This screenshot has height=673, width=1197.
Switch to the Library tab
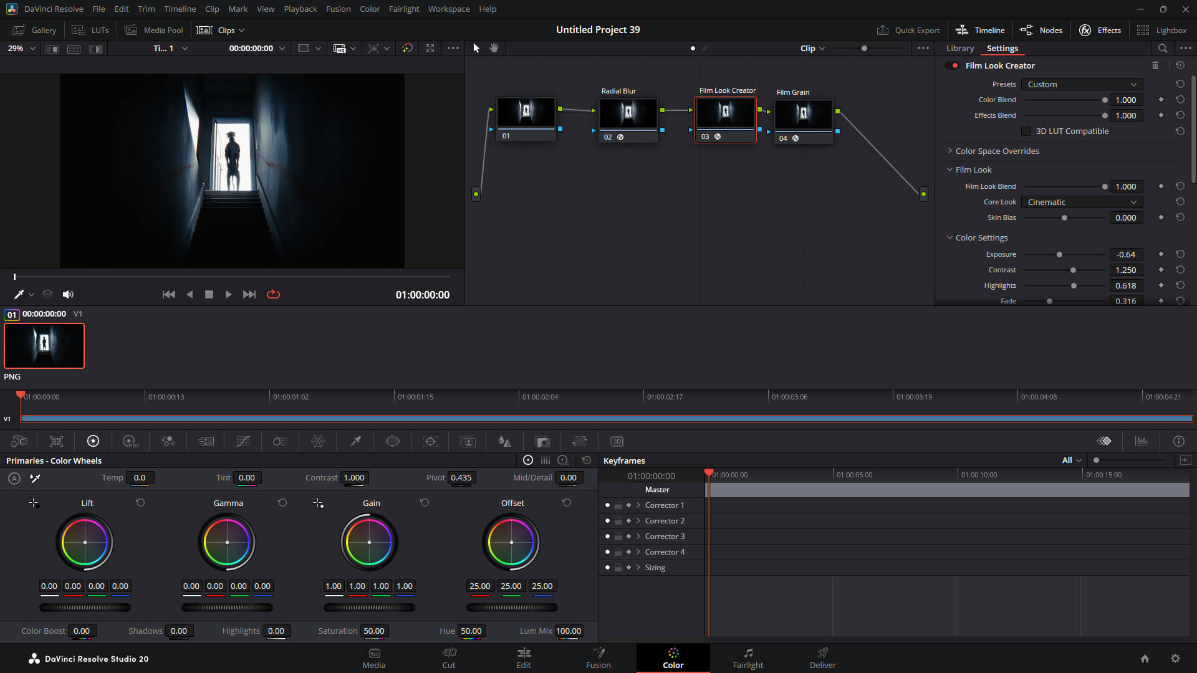click(960, 48)
